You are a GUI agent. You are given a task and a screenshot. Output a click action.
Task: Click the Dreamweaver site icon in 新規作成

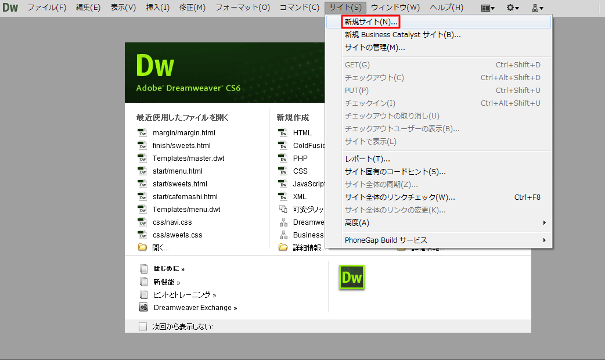(x=283, y=222)
